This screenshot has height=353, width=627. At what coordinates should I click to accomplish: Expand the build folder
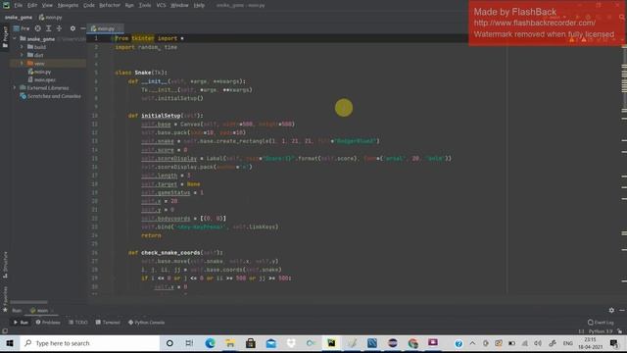pyautogui.click(x=22, y=47)
